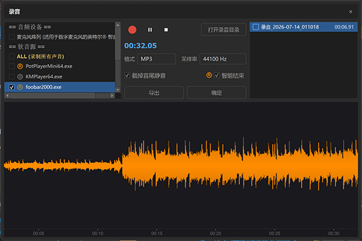
Task: Click the orange icon beside PotPlayerMini64.exe
Action: point(20,66)
